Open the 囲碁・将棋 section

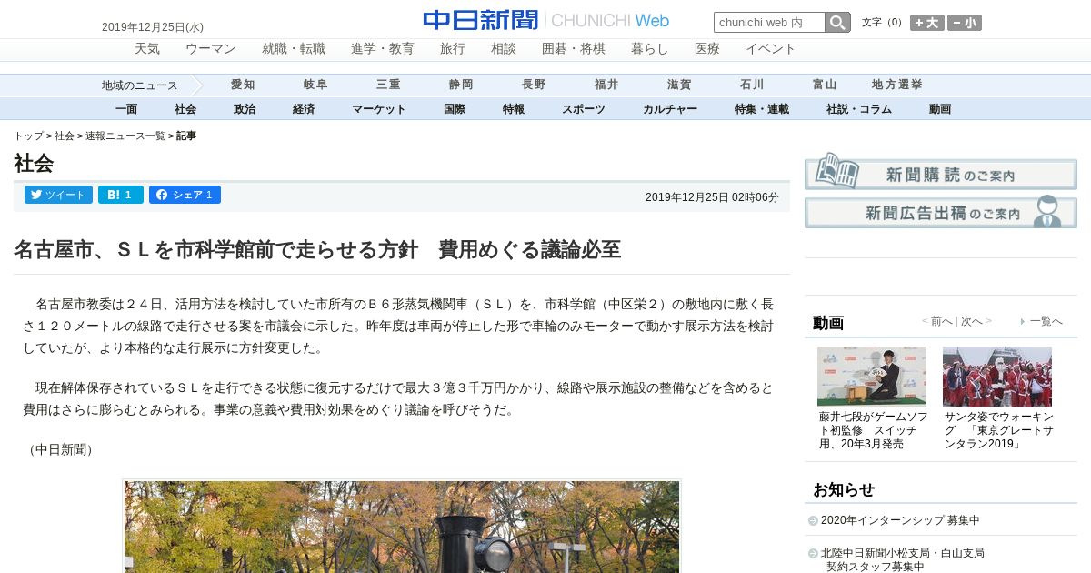[574, 49]
